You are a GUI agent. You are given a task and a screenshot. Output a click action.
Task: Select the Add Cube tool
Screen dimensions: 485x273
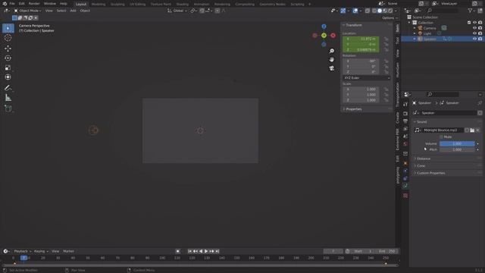pos(8,108)
